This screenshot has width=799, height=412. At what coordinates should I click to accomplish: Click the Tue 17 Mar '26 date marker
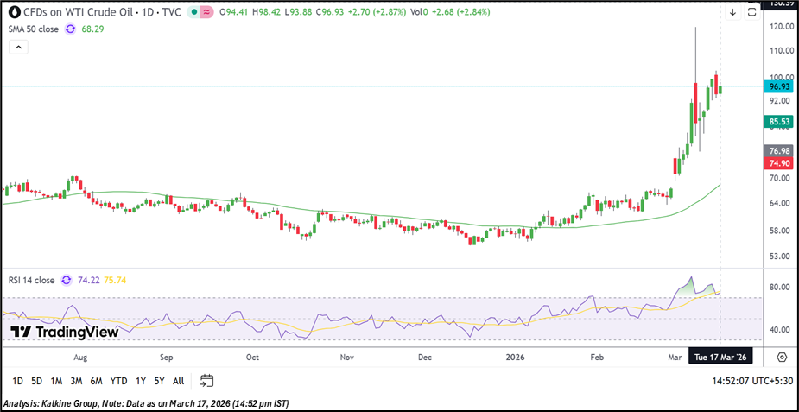[720, 357]
